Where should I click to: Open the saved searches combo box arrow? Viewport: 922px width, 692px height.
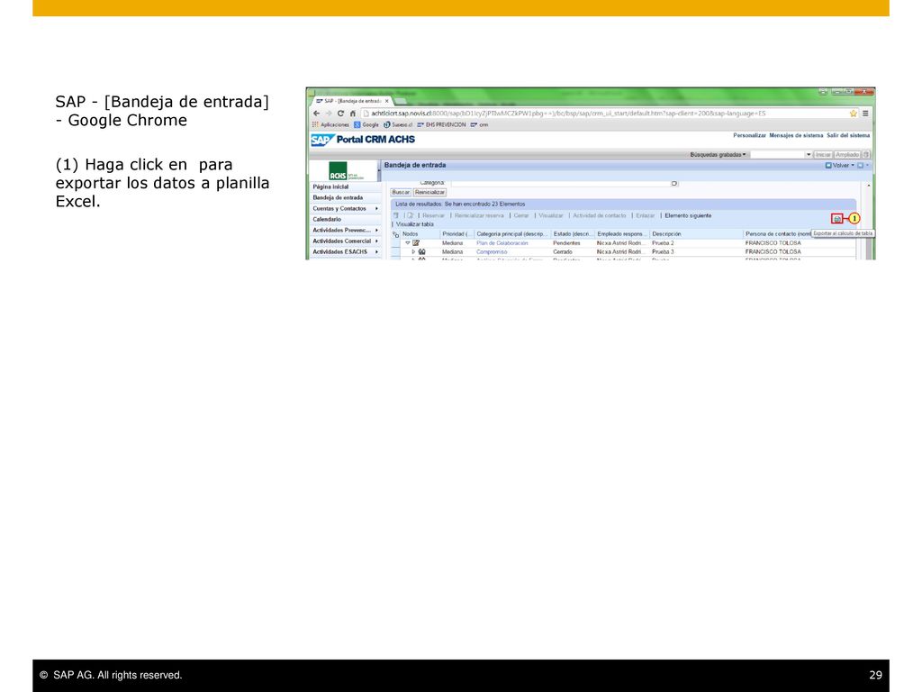pos(809,155)
